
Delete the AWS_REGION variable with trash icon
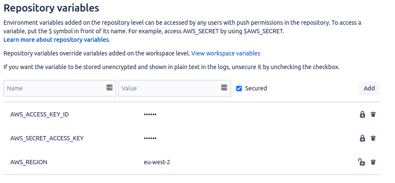(x=373, y=162)
